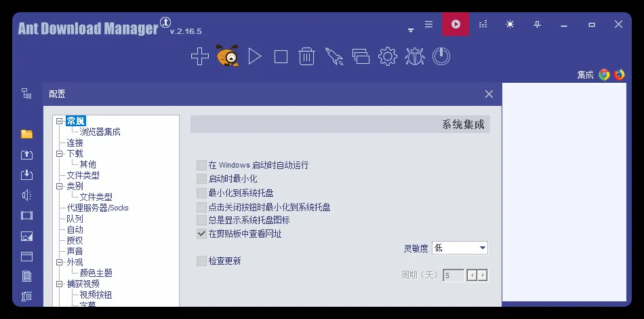Enable 在 Windows 启动时自动运行 checkbox
644x319 pixels.
(201, 165)
